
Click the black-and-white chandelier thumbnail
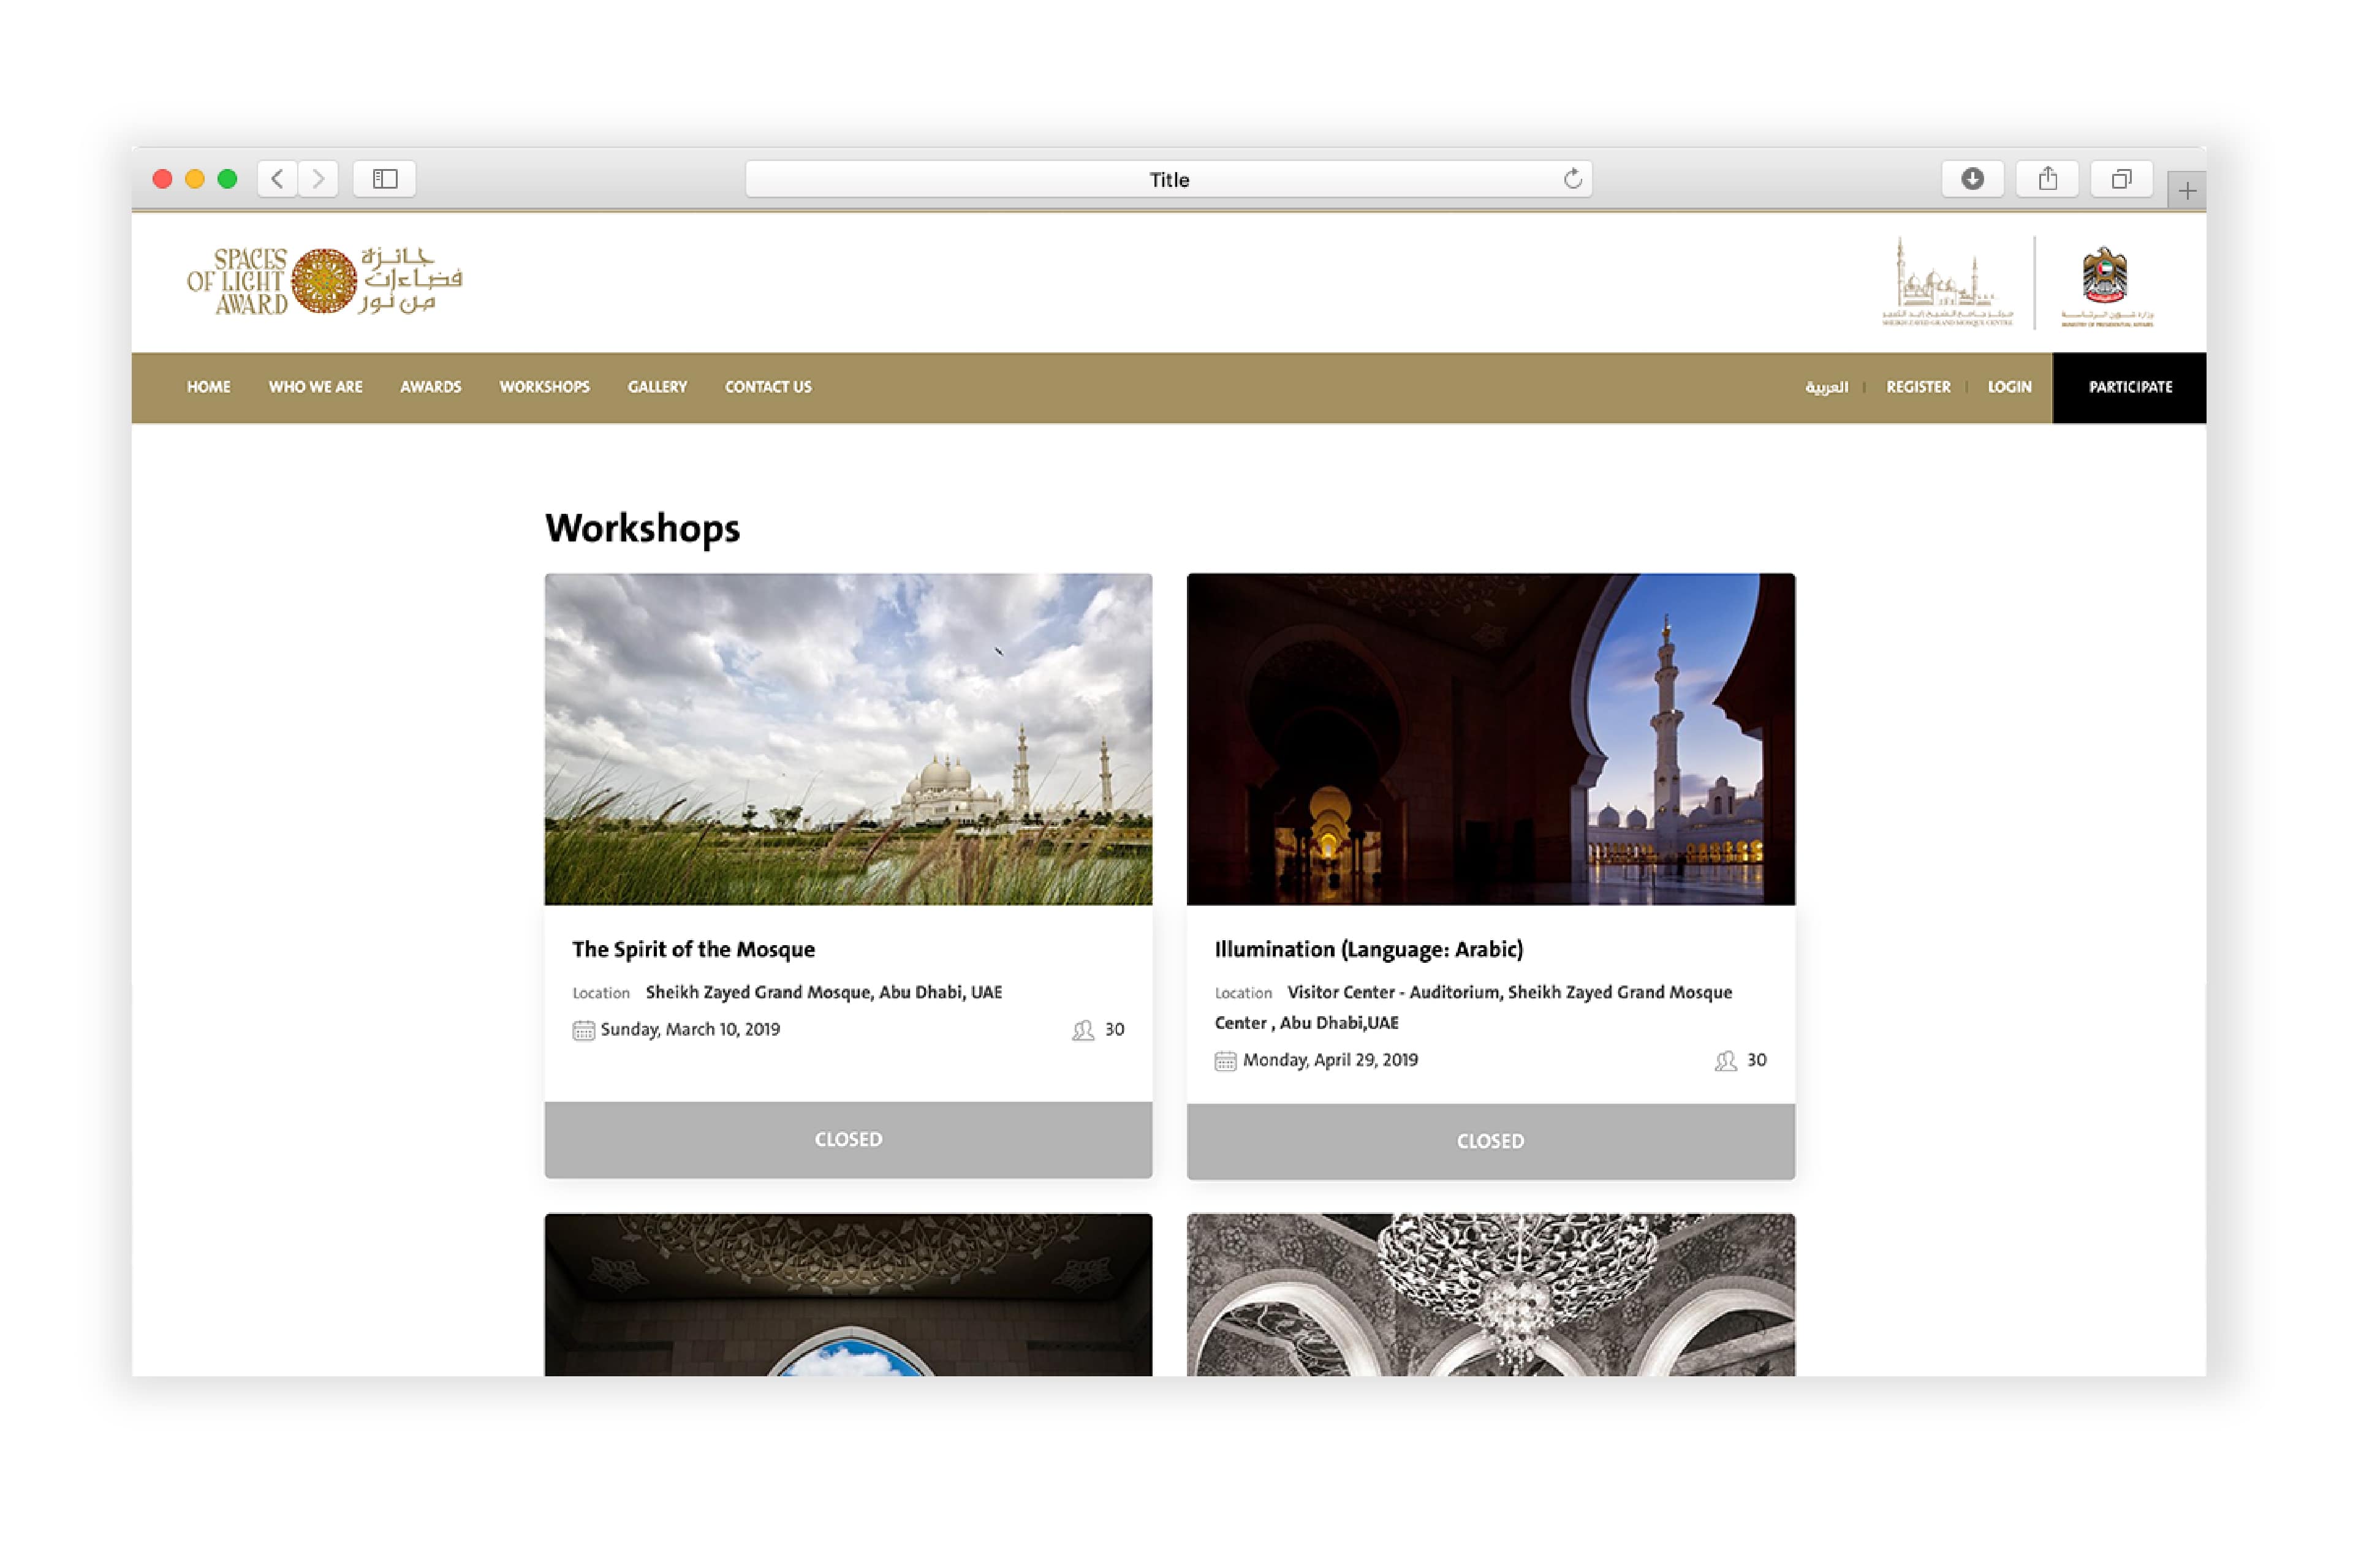pos(1491,1295)
